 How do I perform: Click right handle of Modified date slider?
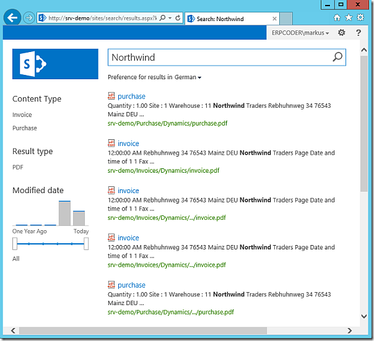[x=86, y=244]
